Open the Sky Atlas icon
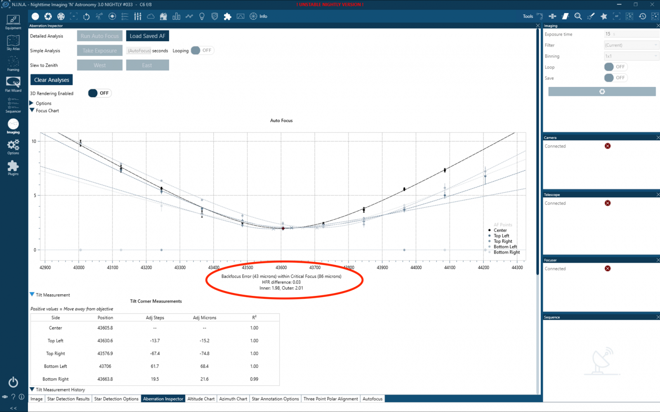This screenshot has height=412, width=660. pos(13,43)
